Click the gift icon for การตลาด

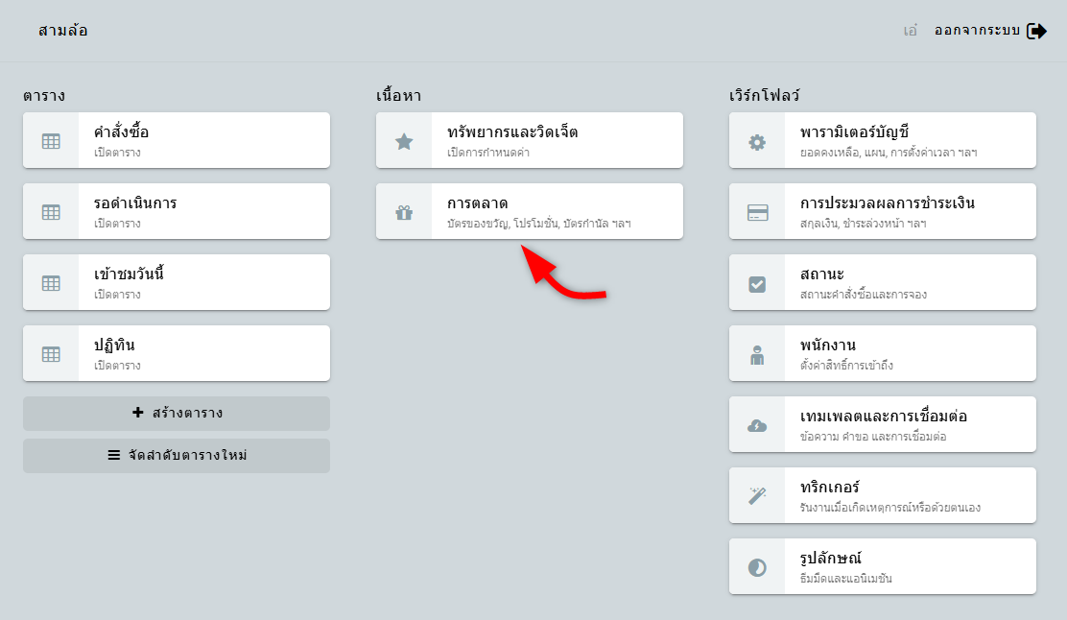[404, 212]
